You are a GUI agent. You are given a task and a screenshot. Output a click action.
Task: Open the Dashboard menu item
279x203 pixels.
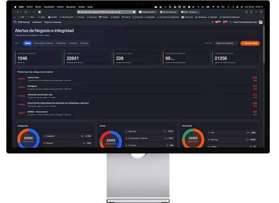[x=37, y=22]
